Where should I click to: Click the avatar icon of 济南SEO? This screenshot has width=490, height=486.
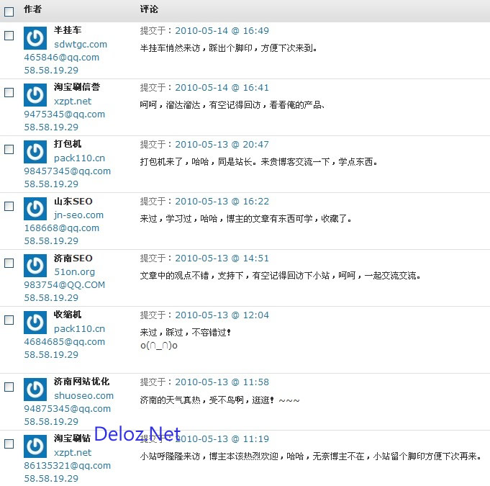(35, 266)
